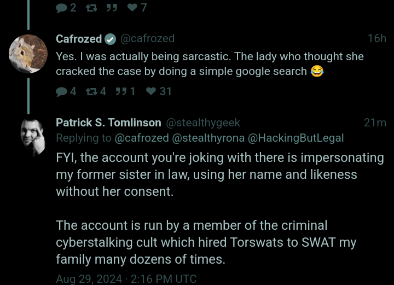Open the 16h timestamp on Cafrozed's tweet
The image size is (394, 285).
377,38
